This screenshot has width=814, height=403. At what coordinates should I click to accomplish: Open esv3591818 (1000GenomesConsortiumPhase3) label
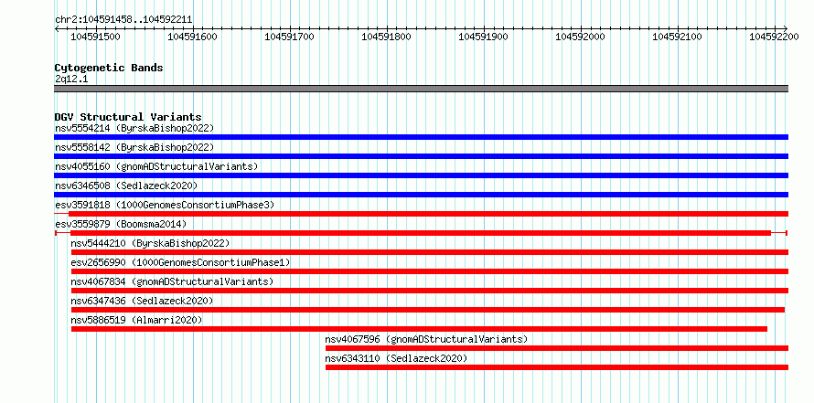coord(165,205)
